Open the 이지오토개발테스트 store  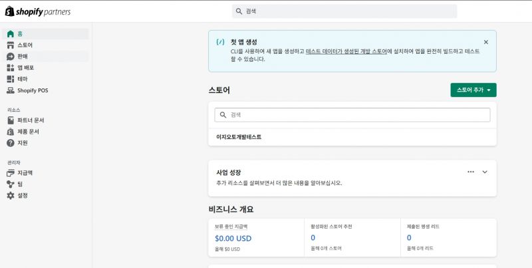coord(239,137)
